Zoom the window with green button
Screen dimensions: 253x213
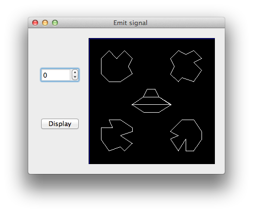pyautogui.click(x=55, y=23)
